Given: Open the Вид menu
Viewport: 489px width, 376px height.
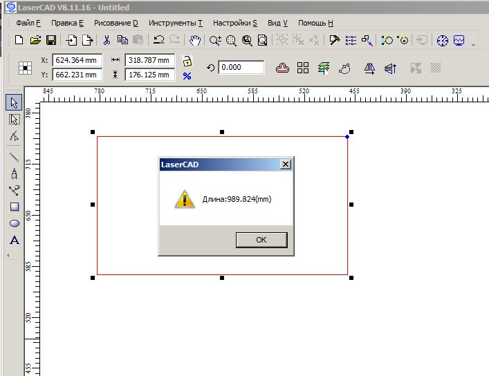Looking at the screenshot, I should (x=277, y=23).
